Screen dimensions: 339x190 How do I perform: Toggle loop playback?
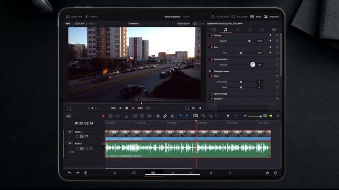point(148,108)
